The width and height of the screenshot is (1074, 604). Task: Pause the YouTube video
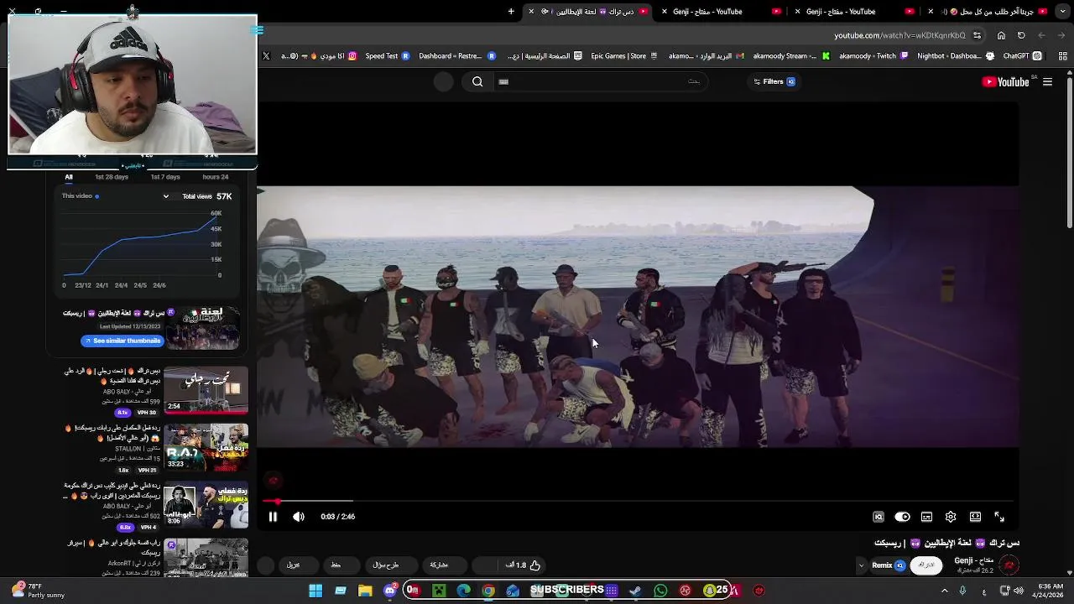pos(273,517)
